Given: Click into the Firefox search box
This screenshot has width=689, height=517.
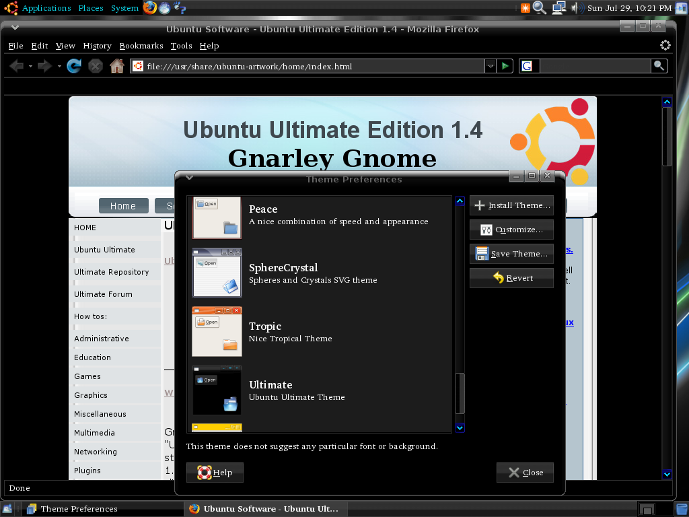Looking at the screenshot, I should pyautogui.click(x=595, y=67).
